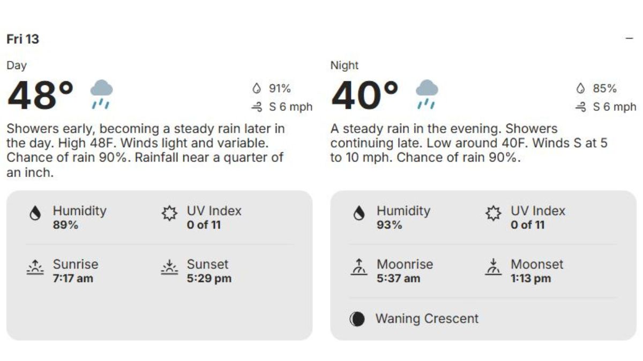
Task: Click the daytime rain cloud icon
Action: (101, 94)
